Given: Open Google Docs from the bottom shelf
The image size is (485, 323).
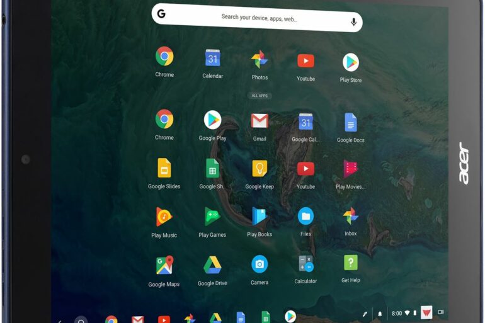Looking at the screenshot, I should point(241,318).
